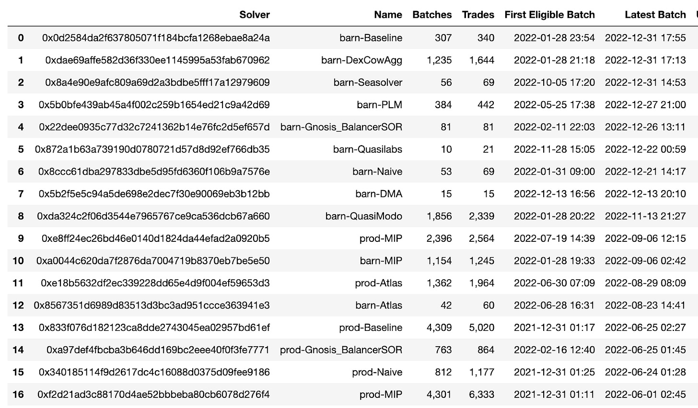Click the Latest Batch column header
This screenshot has width=698, height=408.
[655, 15]
